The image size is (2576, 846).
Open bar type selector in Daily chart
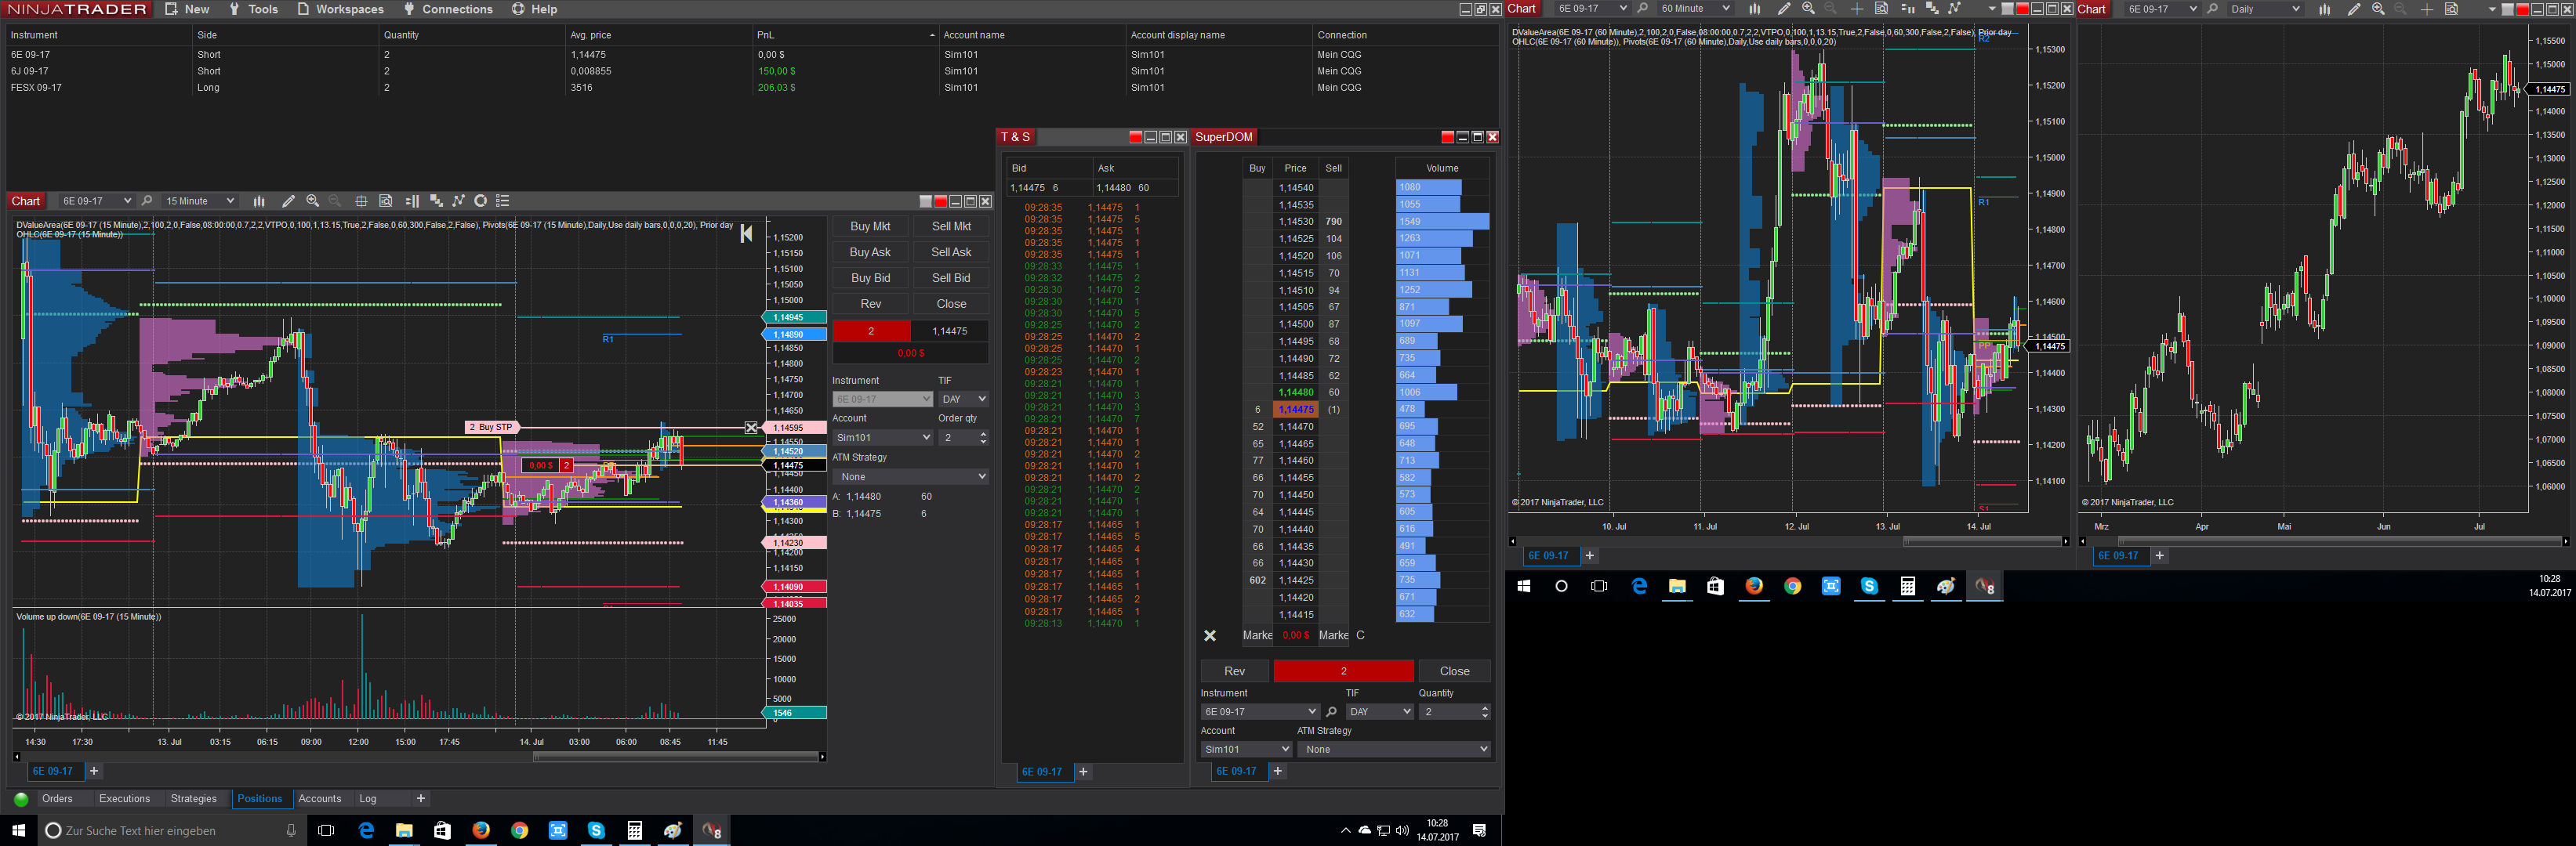[2325, 9]
